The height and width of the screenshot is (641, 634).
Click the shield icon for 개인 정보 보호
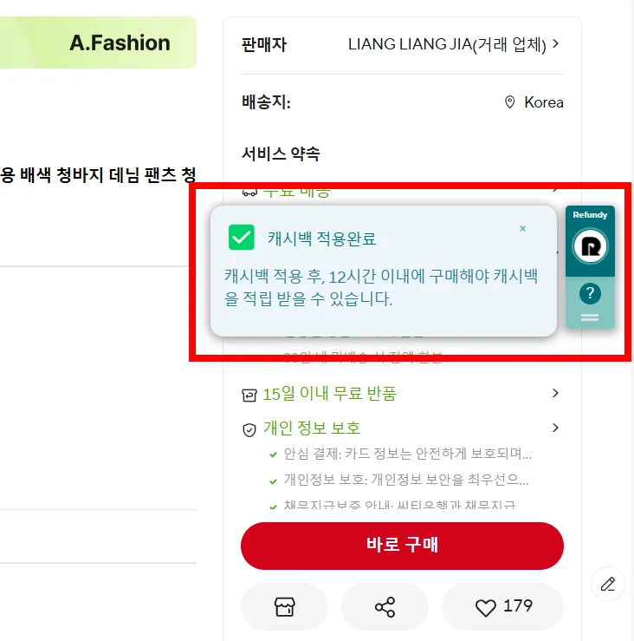point(249,428)
